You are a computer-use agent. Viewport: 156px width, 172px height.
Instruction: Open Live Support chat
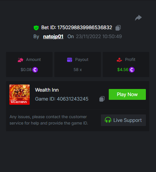pos(123,120)
